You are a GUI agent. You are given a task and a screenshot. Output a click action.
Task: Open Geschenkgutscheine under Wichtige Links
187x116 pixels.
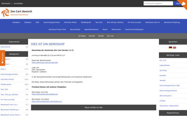click(x=168, y=91)
